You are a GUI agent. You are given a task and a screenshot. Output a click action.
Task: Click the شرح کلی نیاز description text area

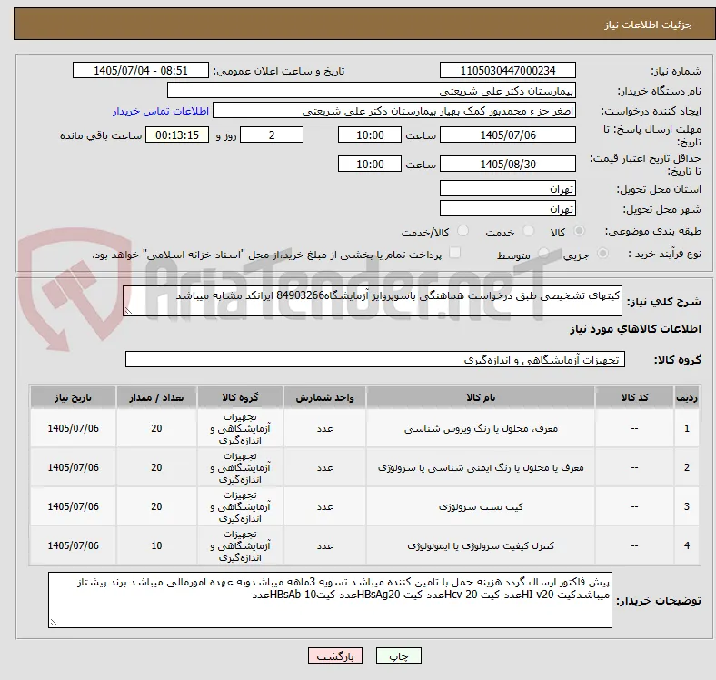(373, 301)
